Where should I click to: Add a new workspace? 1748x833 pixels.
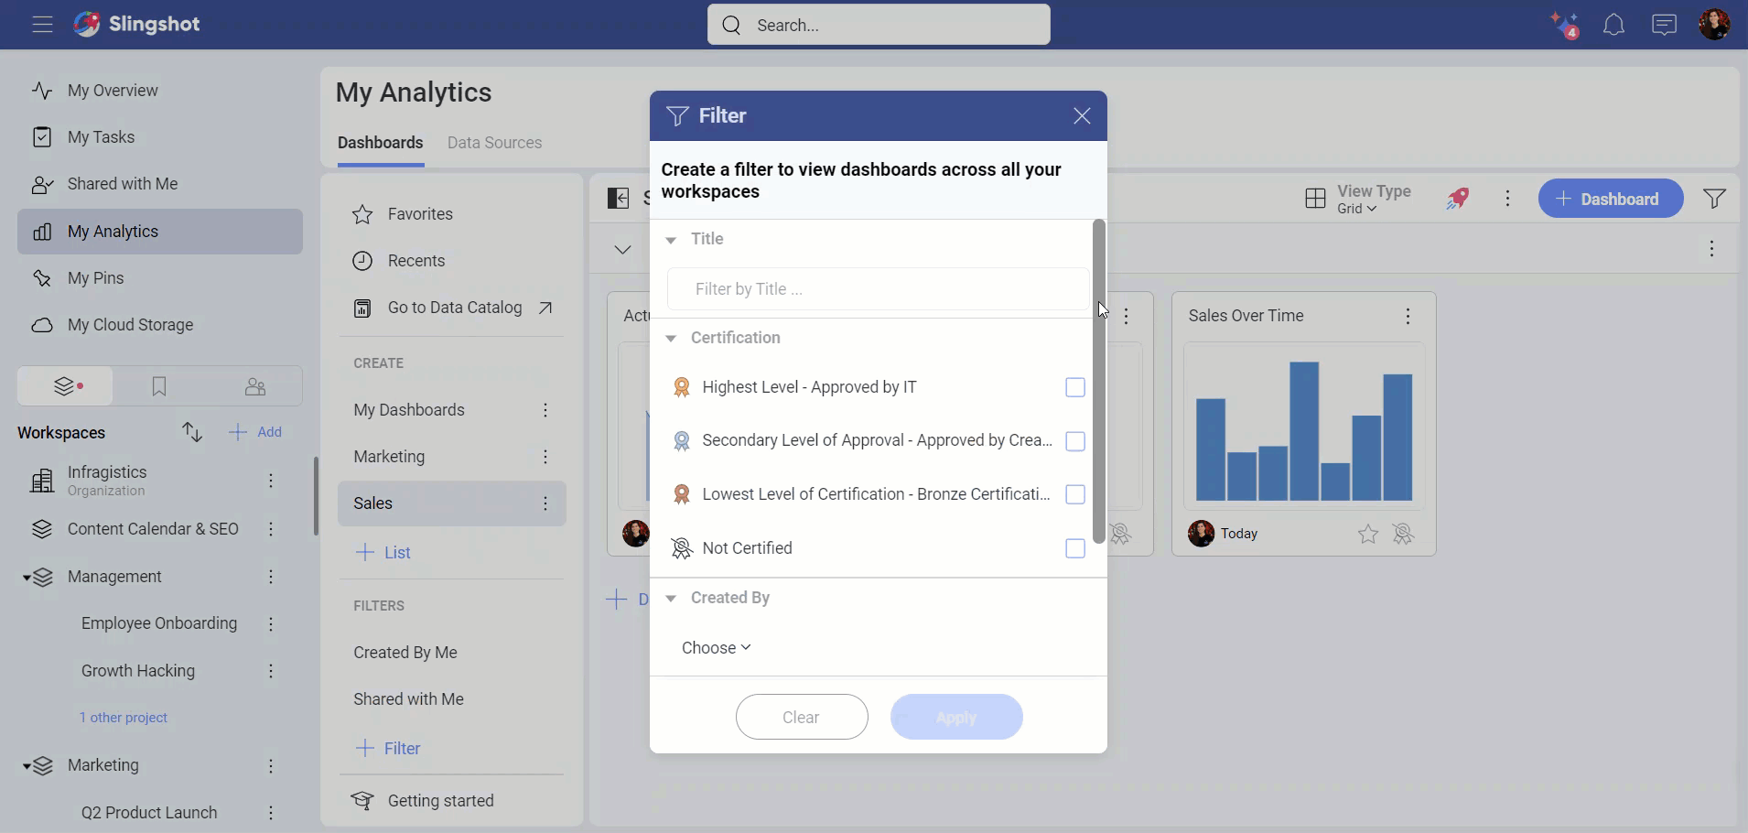tap(255, 432)
